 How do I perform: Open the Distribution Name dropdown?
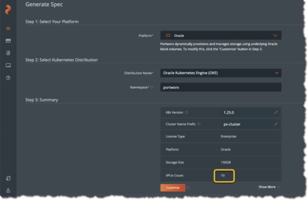221,73
